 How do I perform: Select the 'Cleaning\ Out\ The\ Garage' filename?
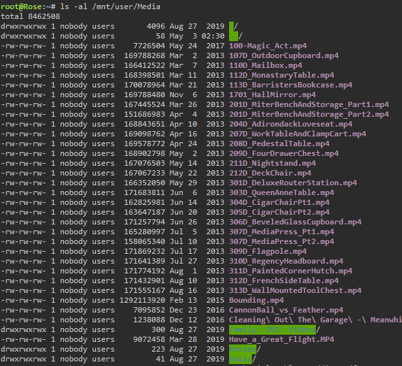[315, 320]
